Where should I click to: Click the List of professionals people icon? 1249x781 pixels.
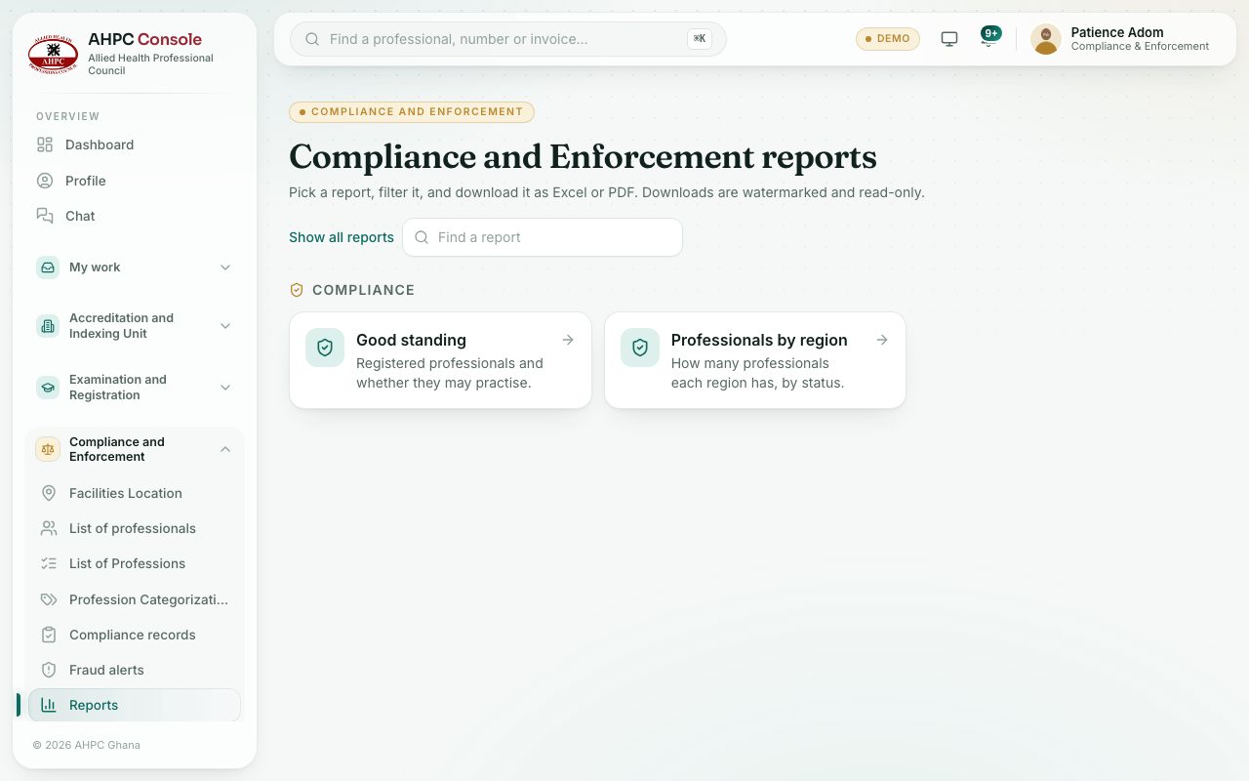(49, 528)
